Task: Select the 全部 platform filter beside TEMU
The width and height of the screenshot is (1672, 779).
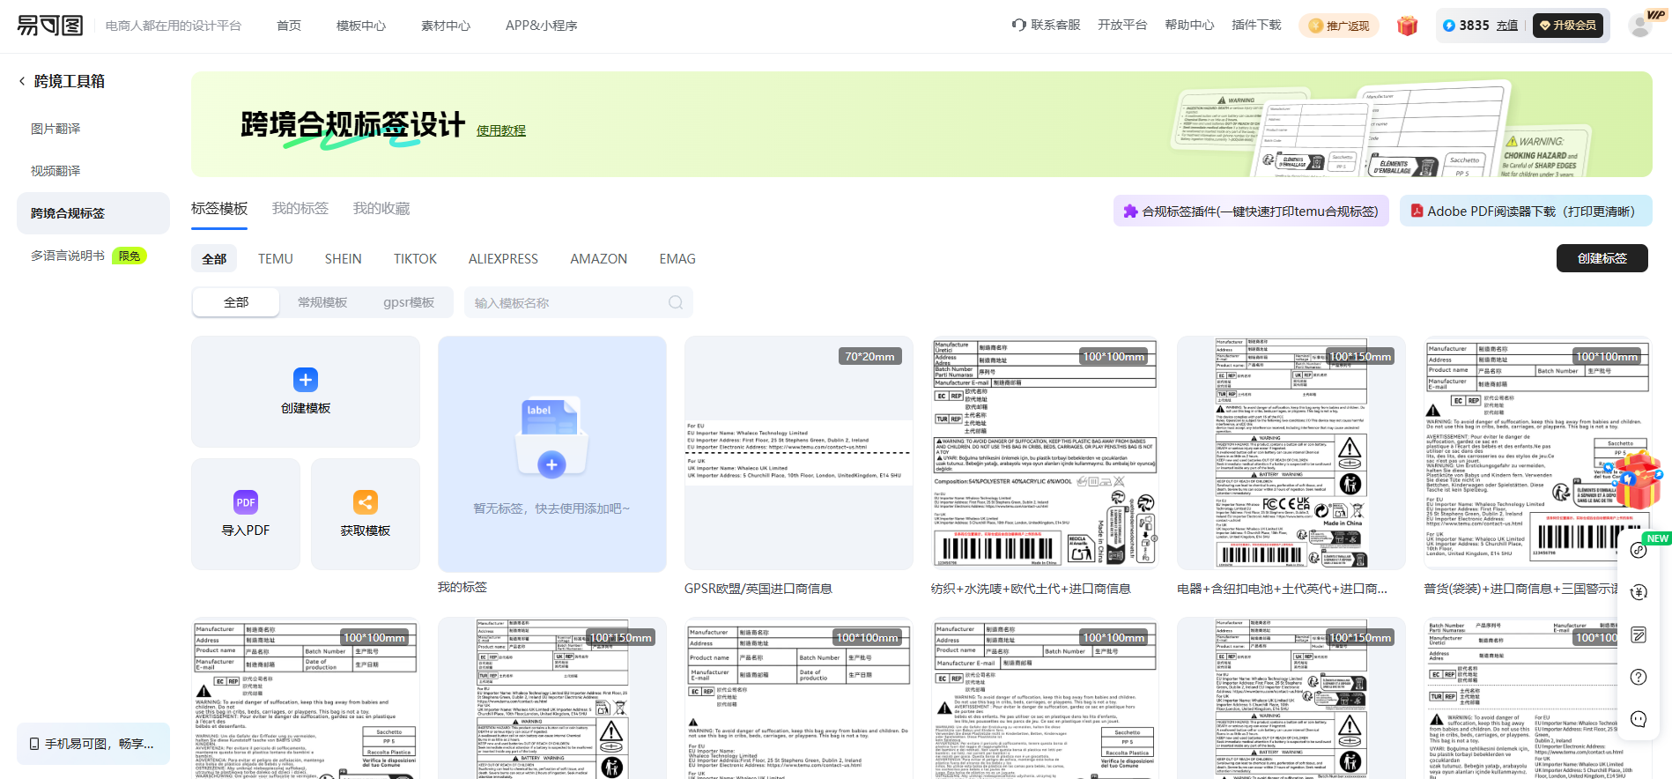Action: point(214,259)
